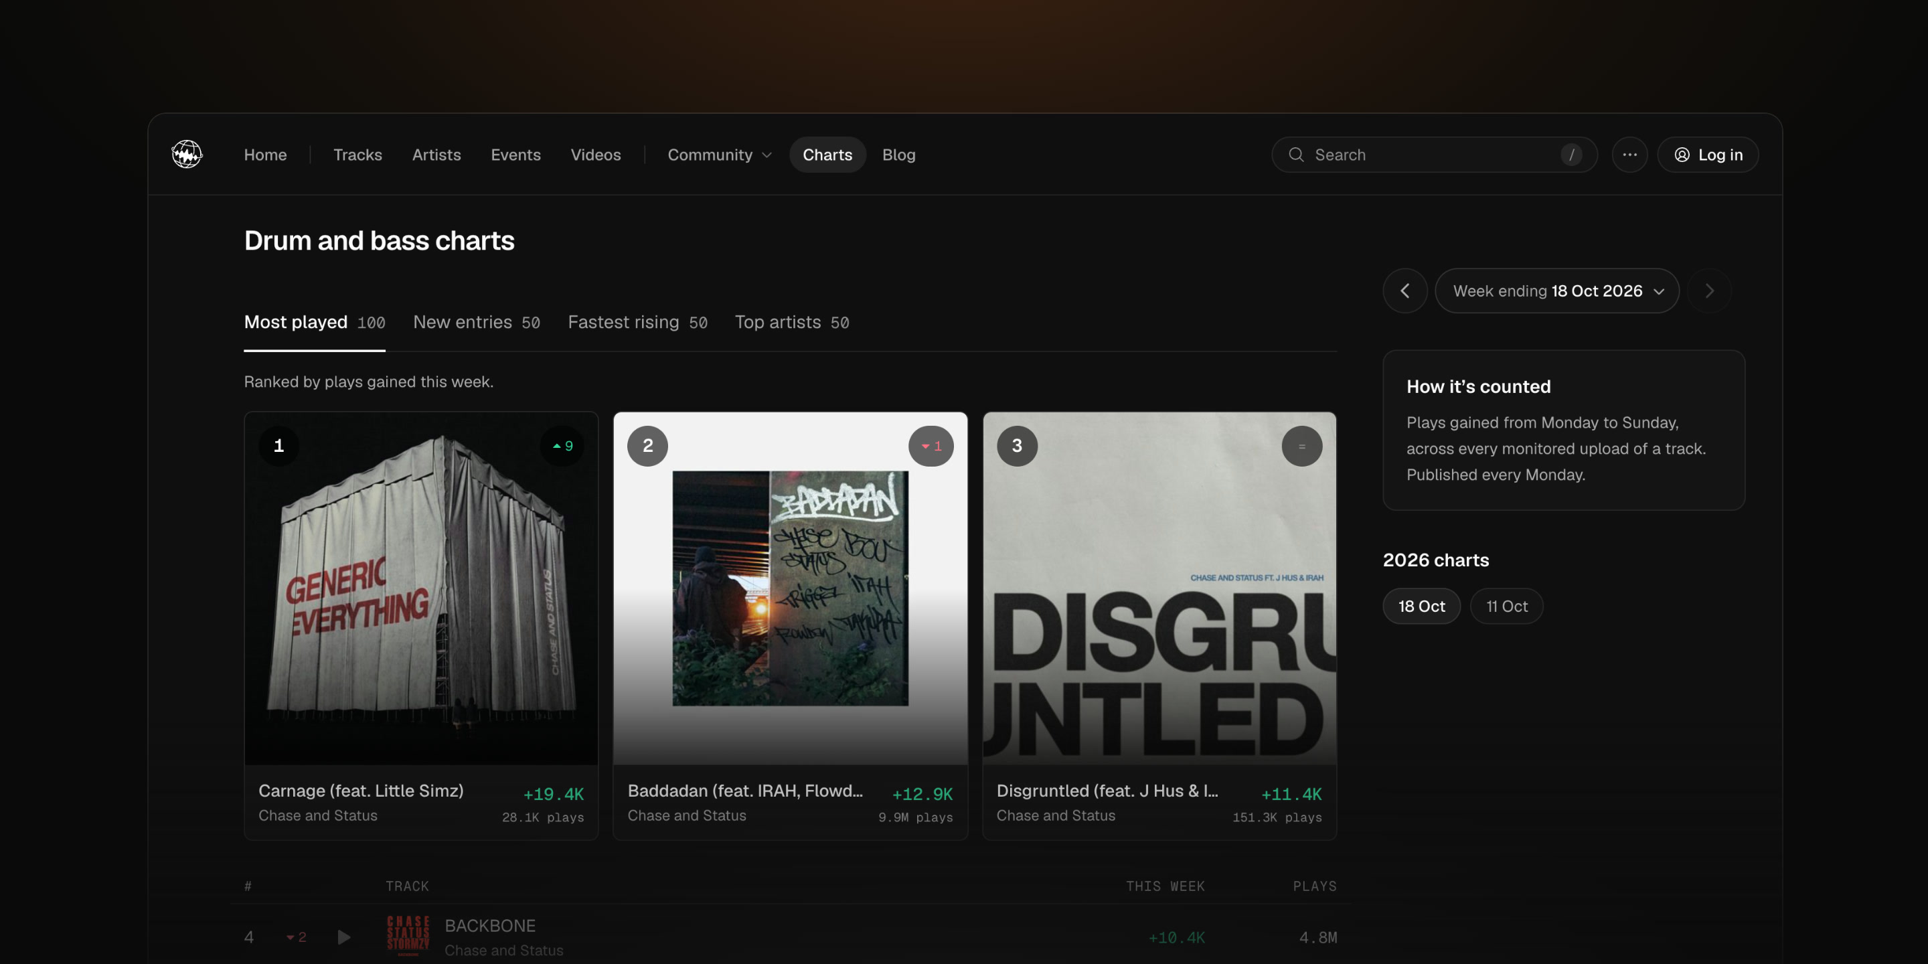Go to next chart week arrow
The image size is (1928, 964).
(1710, 291)
